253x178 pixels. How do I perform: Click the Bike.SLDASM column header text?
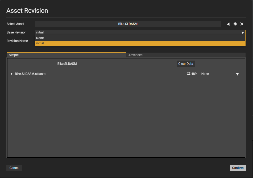(67, 64)
